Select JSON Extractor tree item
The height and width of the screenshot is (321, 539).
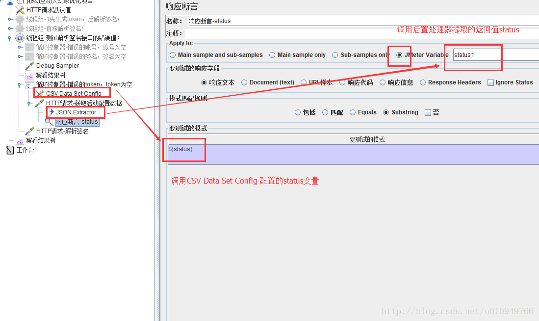click(76, 112)
